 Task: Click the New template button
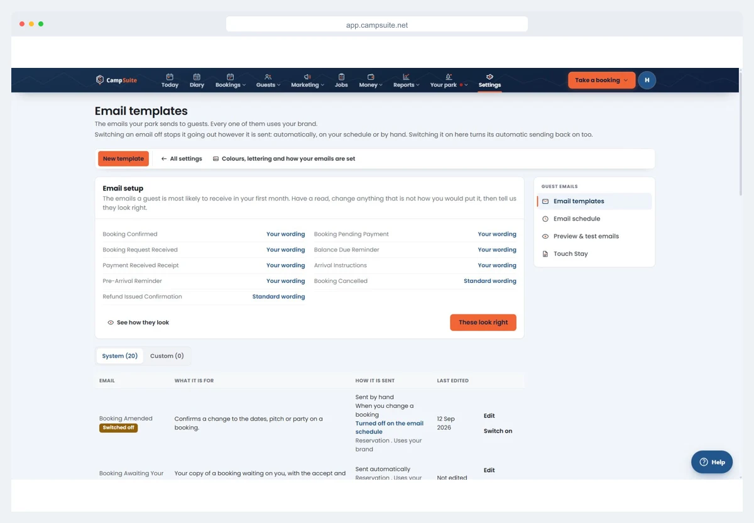click(123, 159)
